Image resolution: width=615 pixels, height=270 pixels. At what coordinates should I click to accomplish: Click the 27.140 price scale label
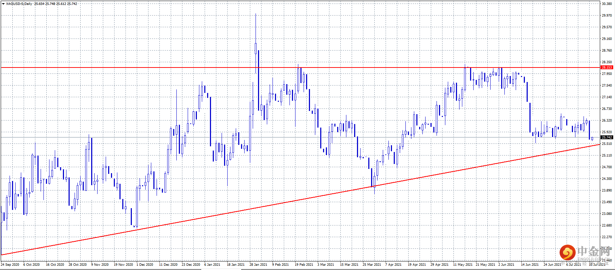click(x=607, y=97)
